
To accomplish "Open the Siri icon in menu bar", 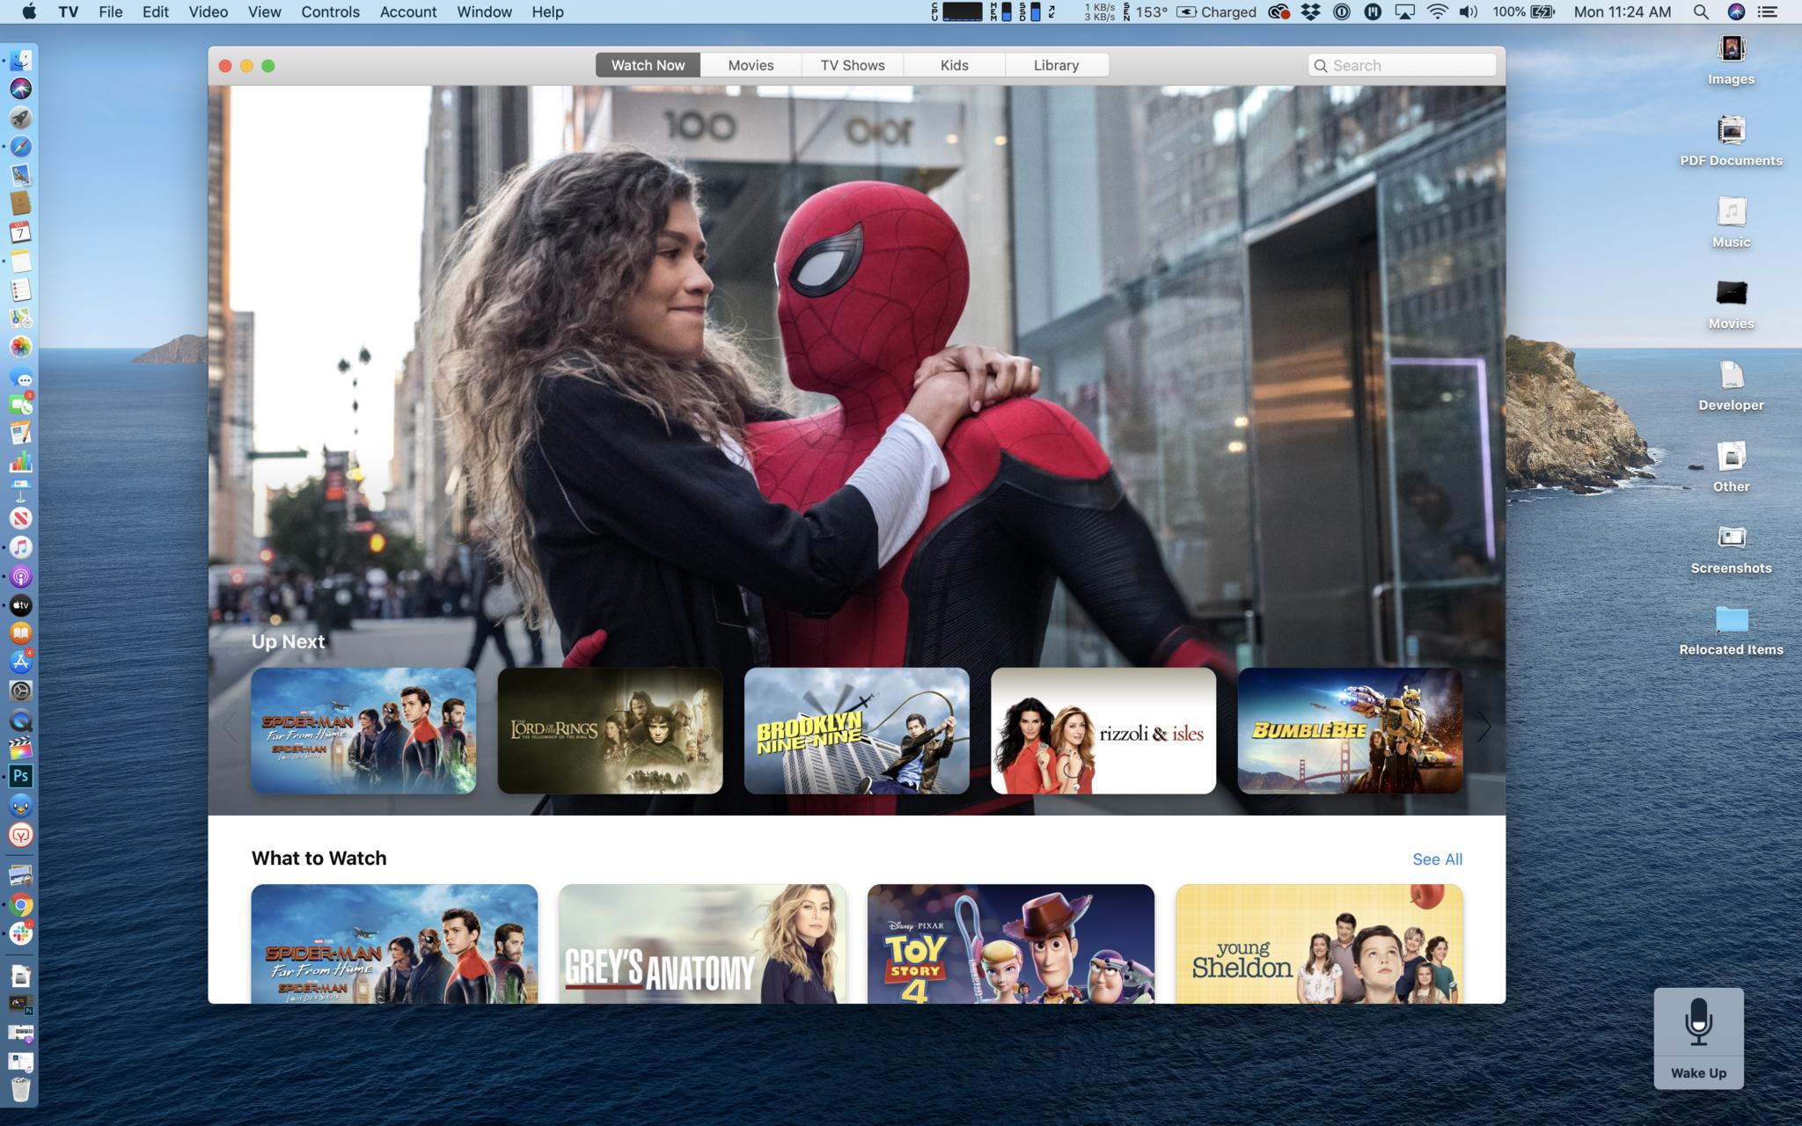I will coord(1736,12).
